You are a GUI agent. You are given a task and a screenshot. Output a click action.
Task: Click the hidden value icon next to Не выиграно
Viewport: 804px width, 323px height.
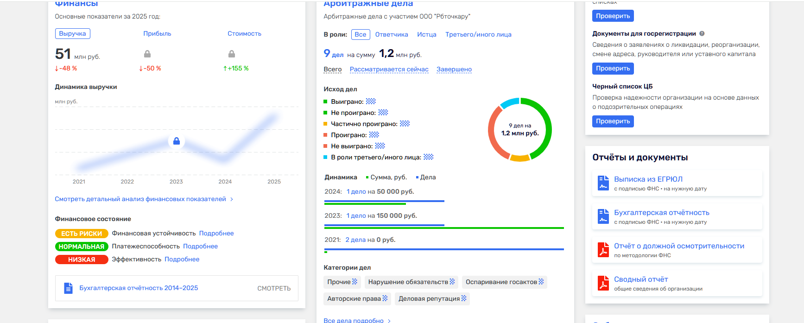point(380,146)
